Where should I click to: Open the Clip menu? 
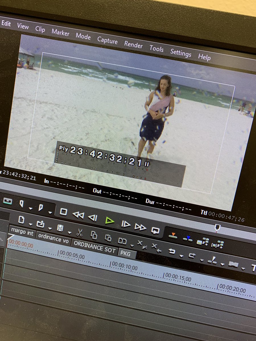(40, 29)
